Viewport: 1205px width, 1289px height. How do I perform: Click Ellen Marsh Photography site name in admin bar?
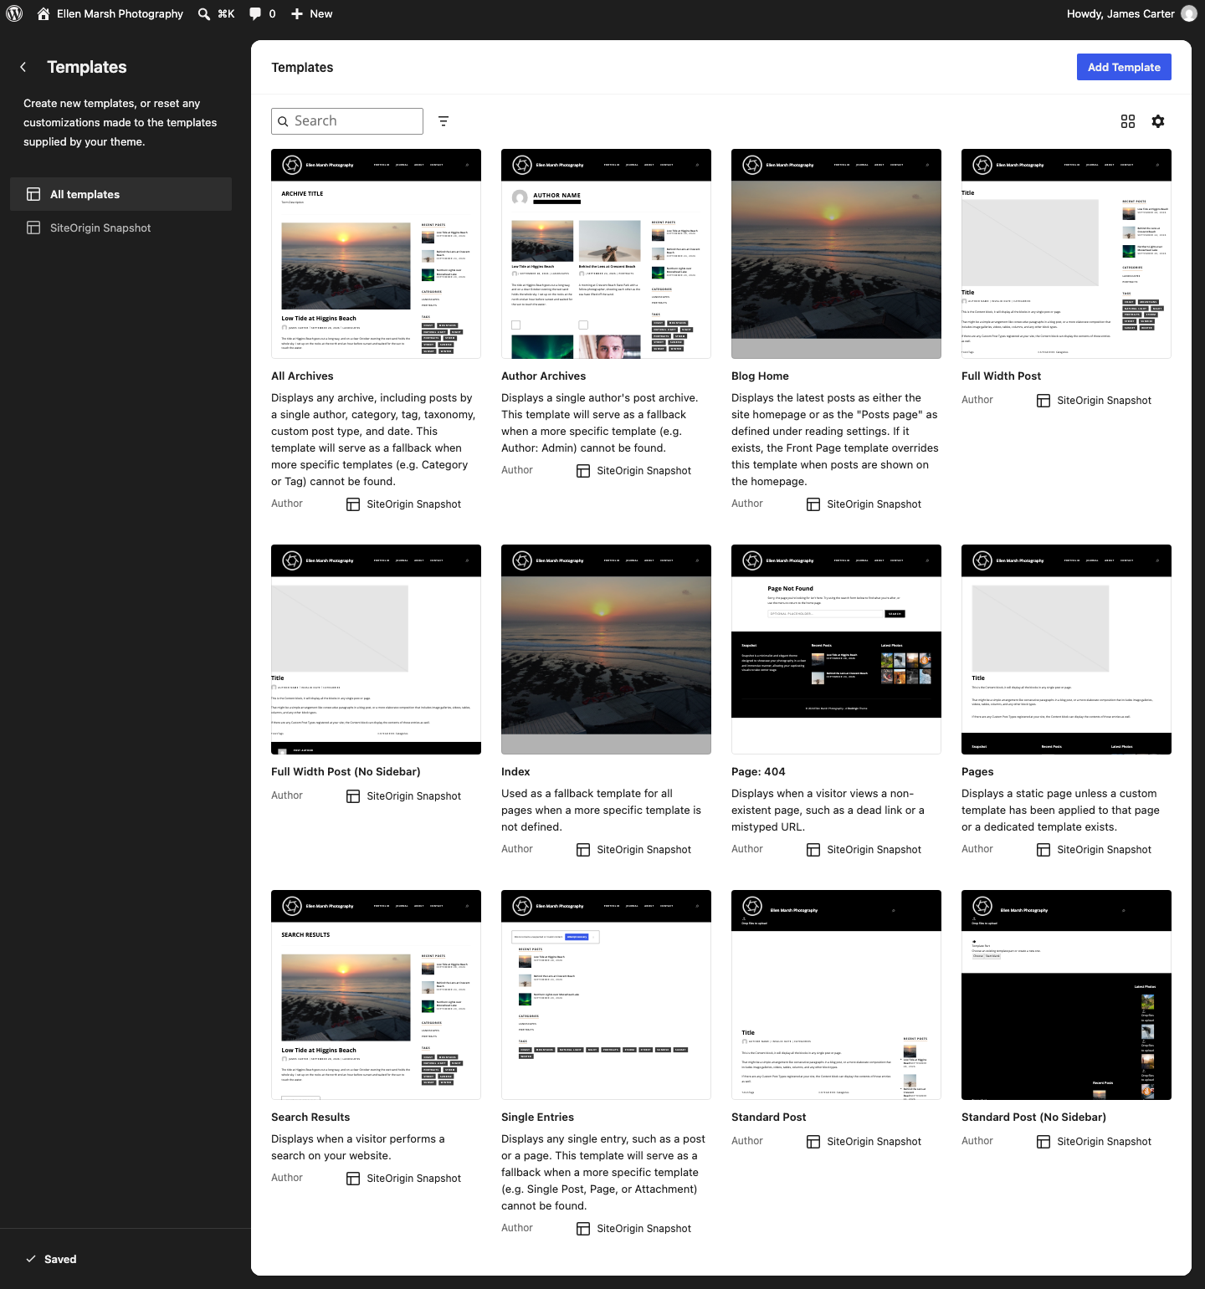click(120, 14)
